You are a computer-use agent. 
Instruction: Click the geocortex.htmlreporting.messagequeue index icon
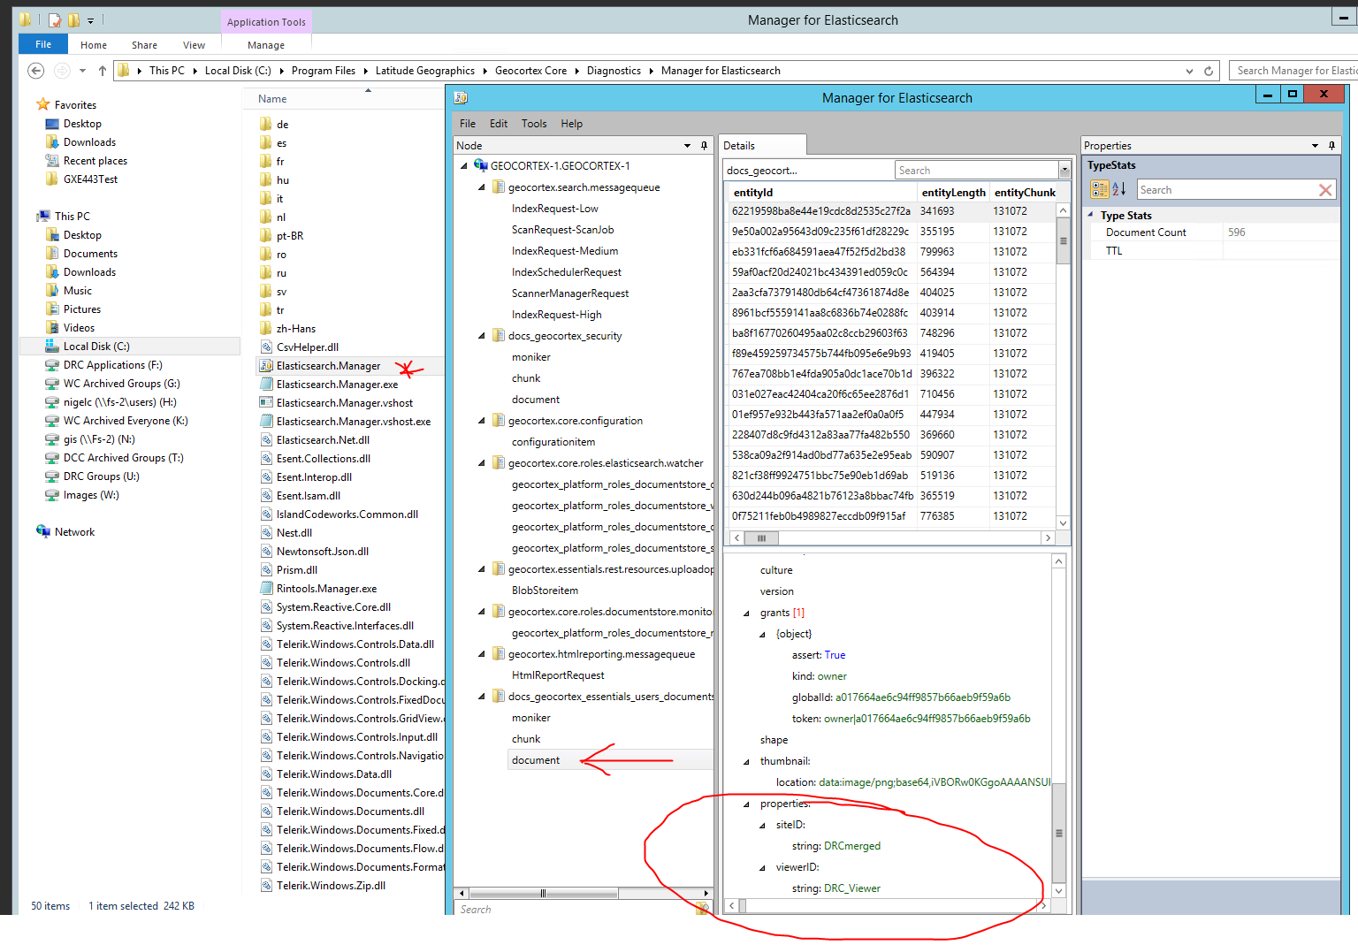click(499, 654)
